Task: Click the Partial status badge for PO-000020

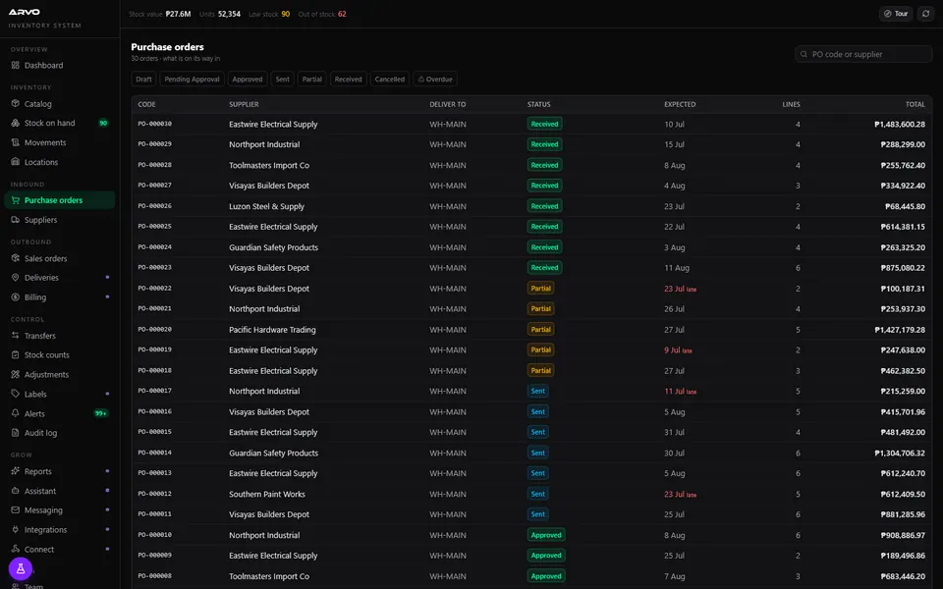Action: click(540, 330)
